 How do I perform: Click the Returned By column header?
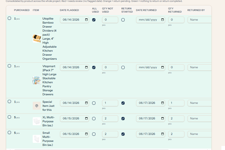coord(196,10)
